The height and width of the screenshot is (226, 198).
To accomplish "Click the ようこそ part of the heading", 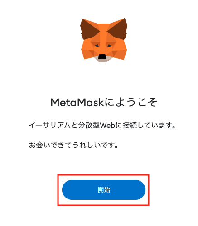I will pyautogui.click(x=136, y=103).
